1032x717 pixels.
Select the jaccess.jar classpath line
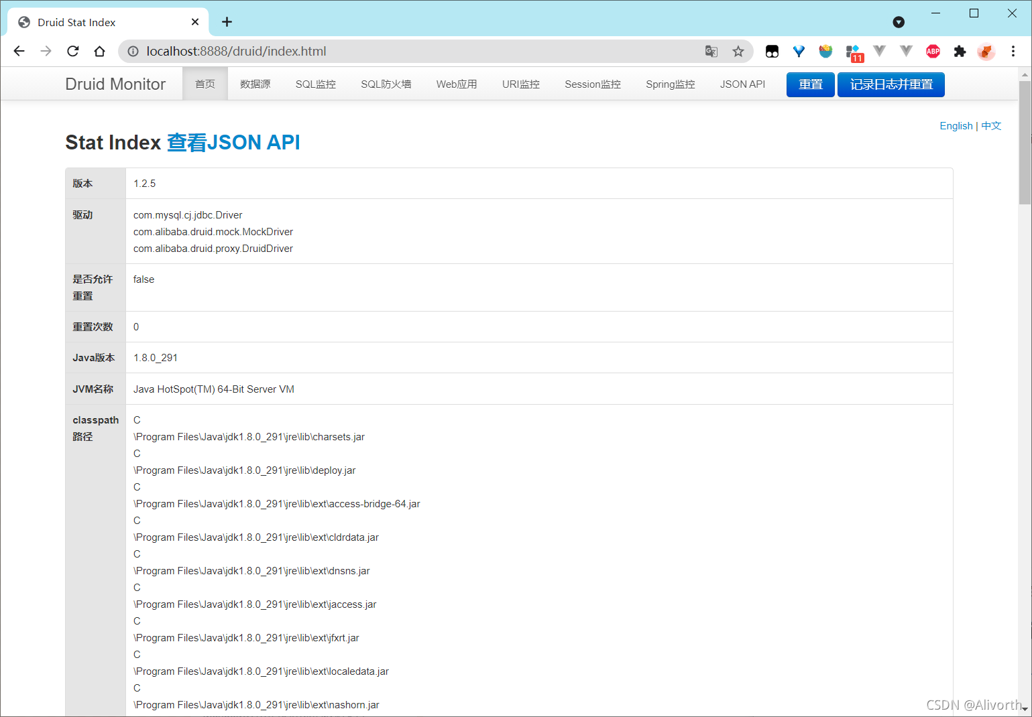[x=255, y=604]
